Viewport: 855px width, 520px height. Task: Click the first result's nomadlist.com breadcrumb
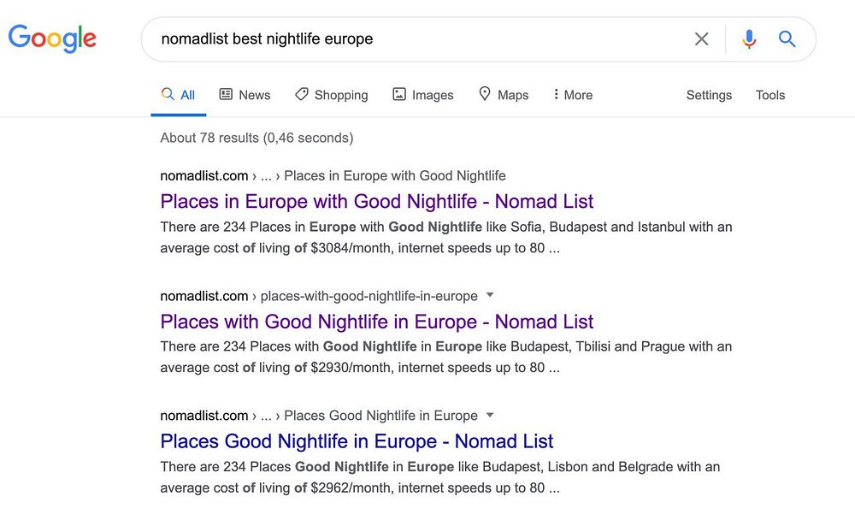203,176
